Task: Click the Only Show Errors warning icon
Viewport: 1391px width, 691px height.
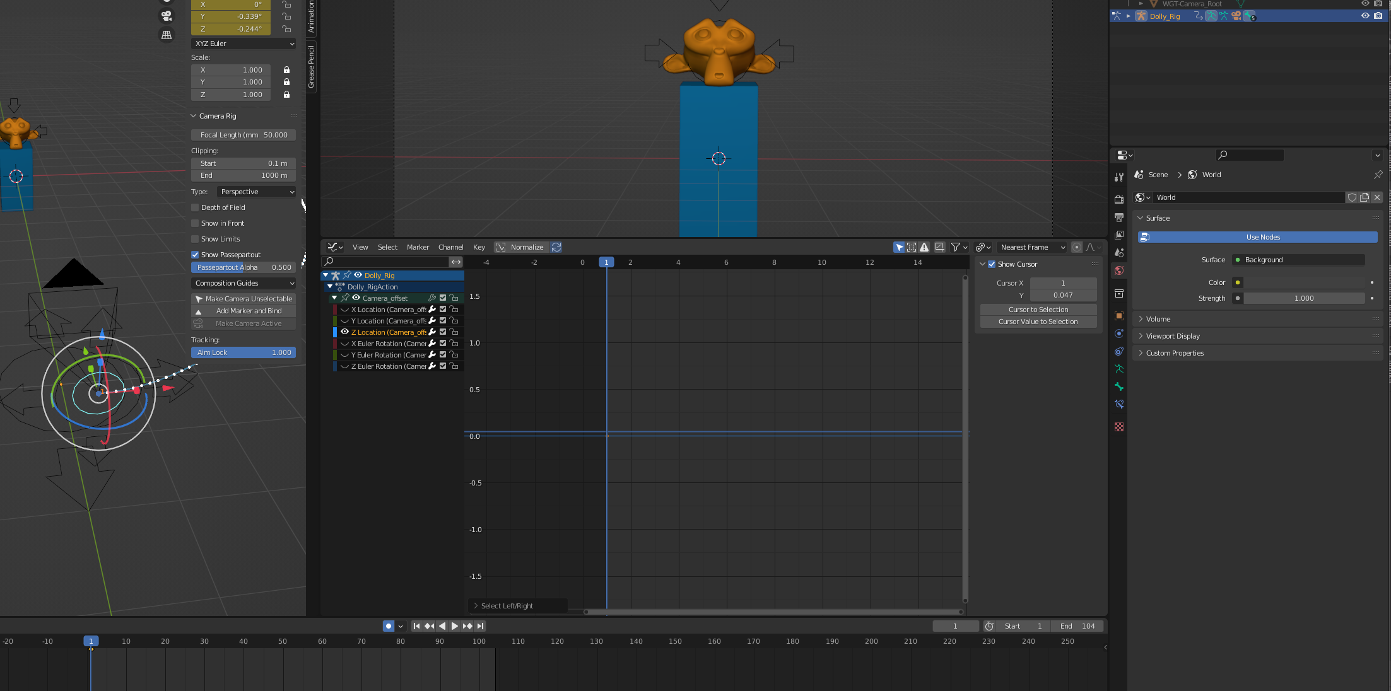Action: click(924, 247)
